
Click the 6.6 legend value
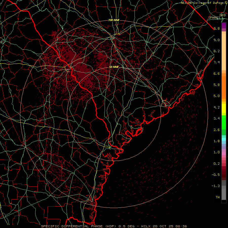click(217, 74)
